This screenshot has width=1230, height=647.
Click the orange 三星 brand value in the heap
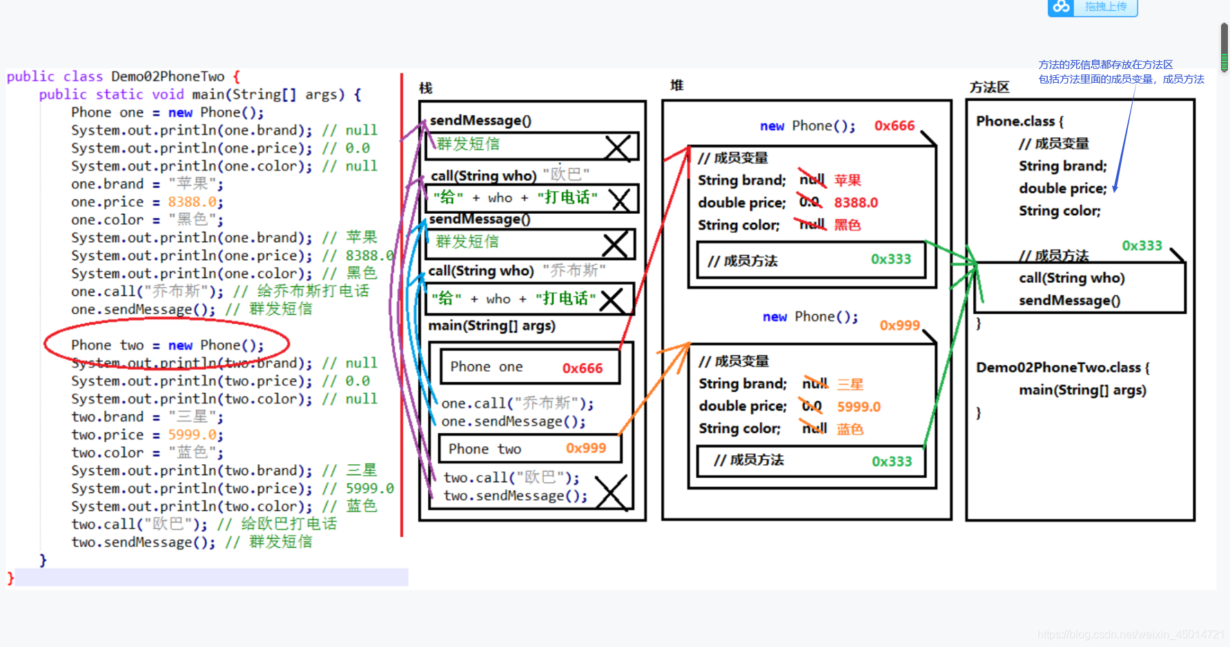pos(850,384)
